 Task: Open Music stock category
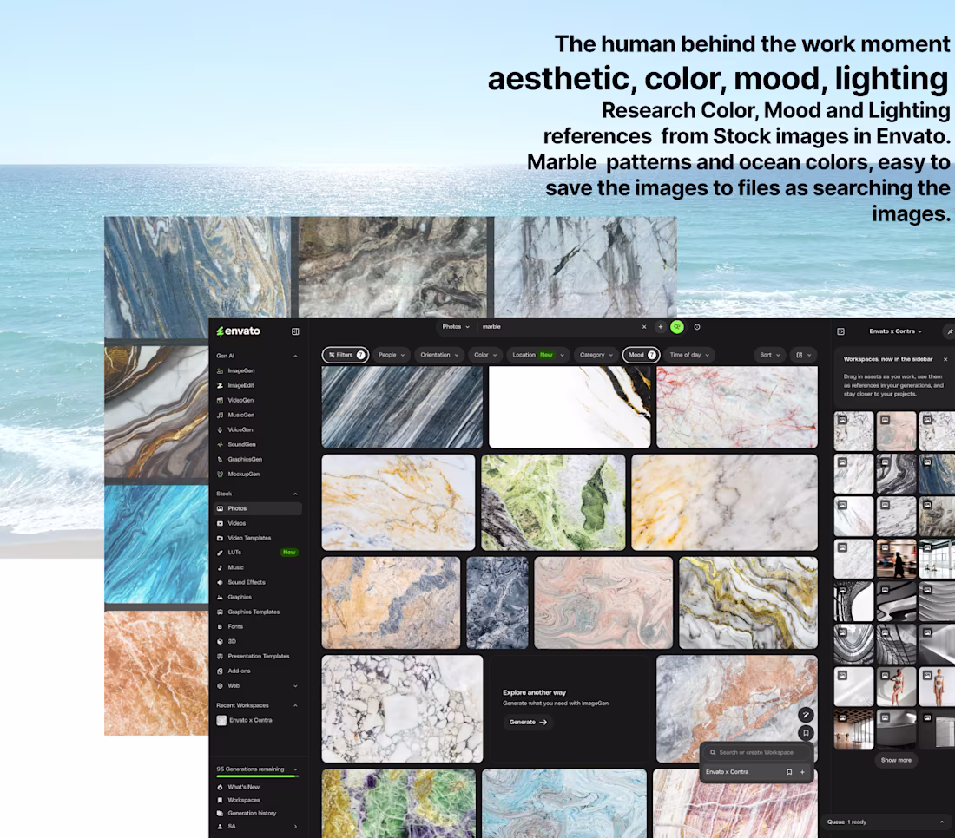235,567
